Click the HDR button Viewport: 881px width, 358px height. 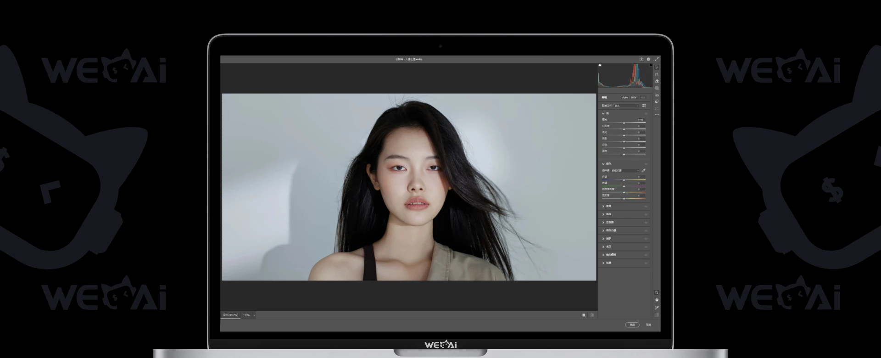coord(643,97)
